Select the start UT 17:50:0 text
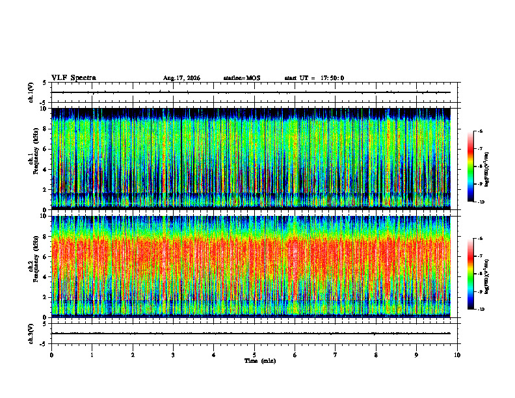The height and width of the screenshot is (398, 515). tap(314, 78)
